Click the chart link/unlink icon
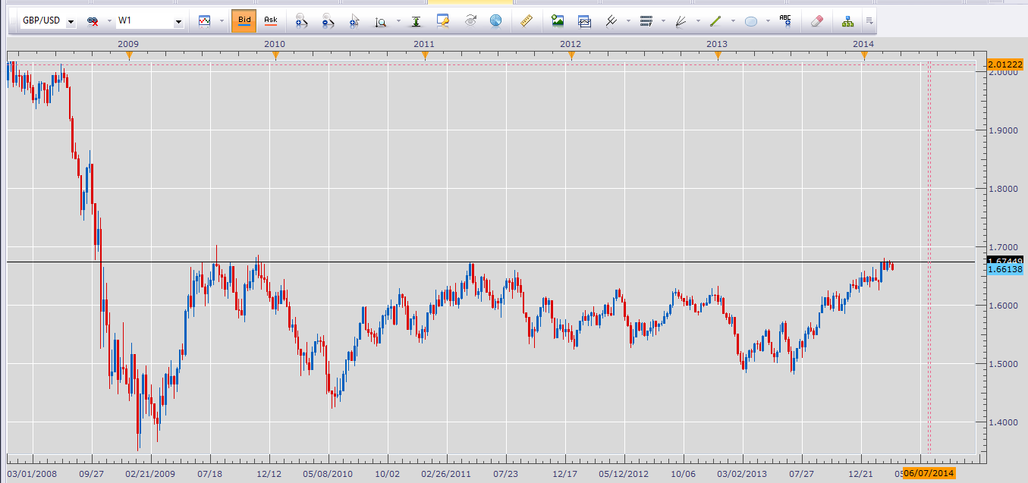Screen dimensions: 1028x483 pos(93,21)
